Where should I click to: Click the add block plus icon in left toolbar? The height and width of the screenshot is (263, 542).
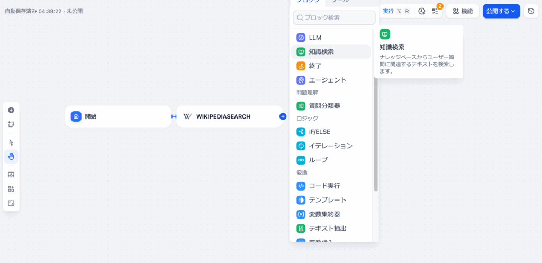coord(11,111)
